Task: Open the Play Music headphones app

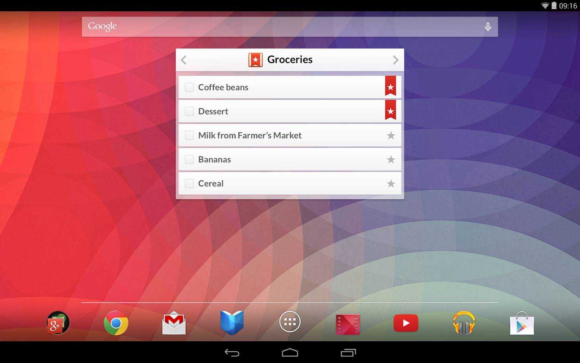Action: tap(464, 323)
